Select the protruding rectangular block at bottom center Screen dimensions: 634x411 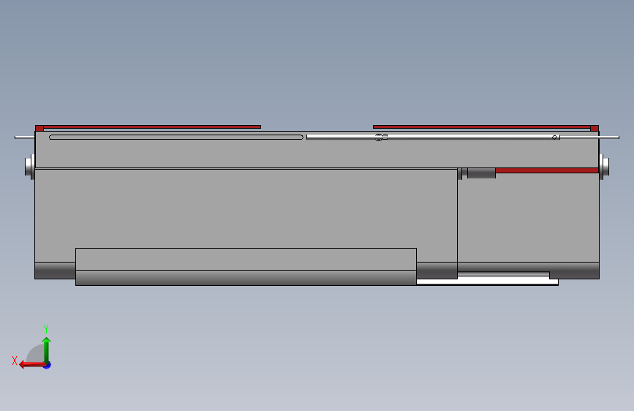click(246, 267)
